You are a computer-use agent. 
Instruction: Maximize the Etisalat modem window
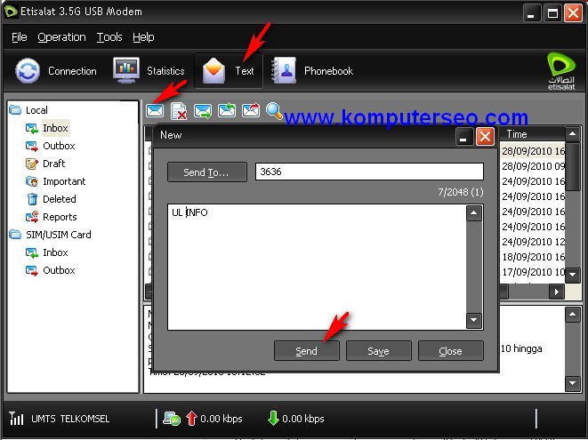coord(552,13)
